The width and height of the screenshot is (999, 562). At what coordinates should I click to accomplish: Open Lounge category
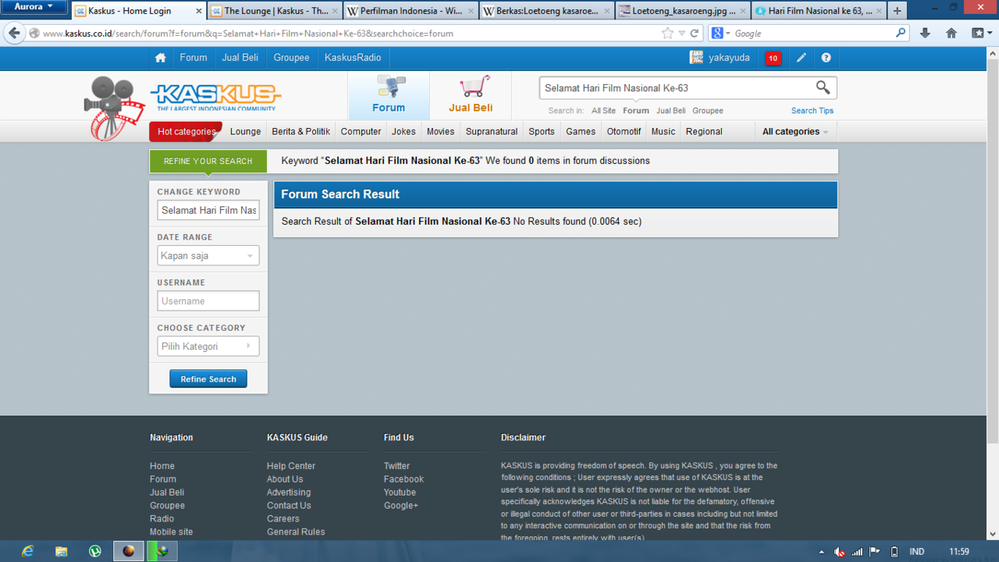[245, 131]
